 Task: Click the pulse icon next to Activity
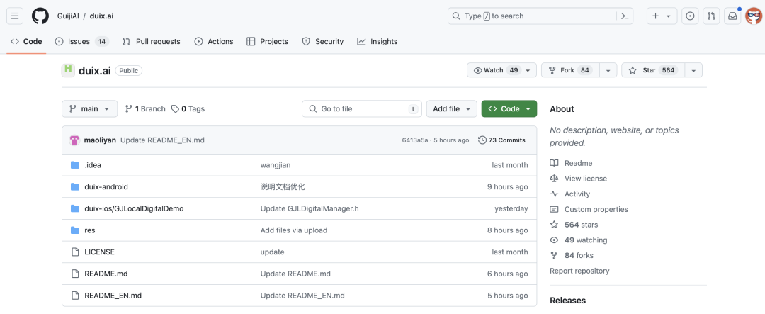pyautogui.click(x=554, y=194)
